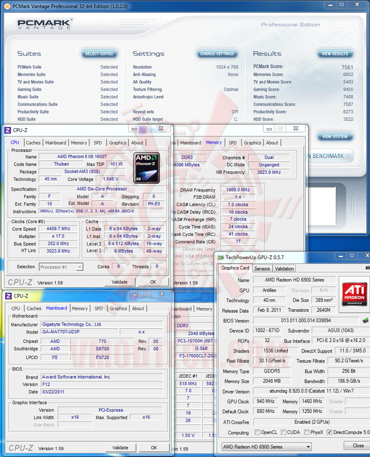Click the Driver Version field in GPU-Z
The width and height of the screenshot is (370, 457).
tap(311, 391)
